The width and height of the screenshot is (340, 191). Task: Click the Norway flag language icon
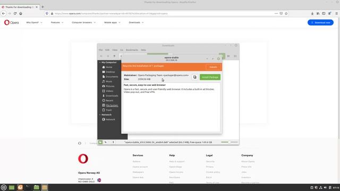(x=99, y=180)
